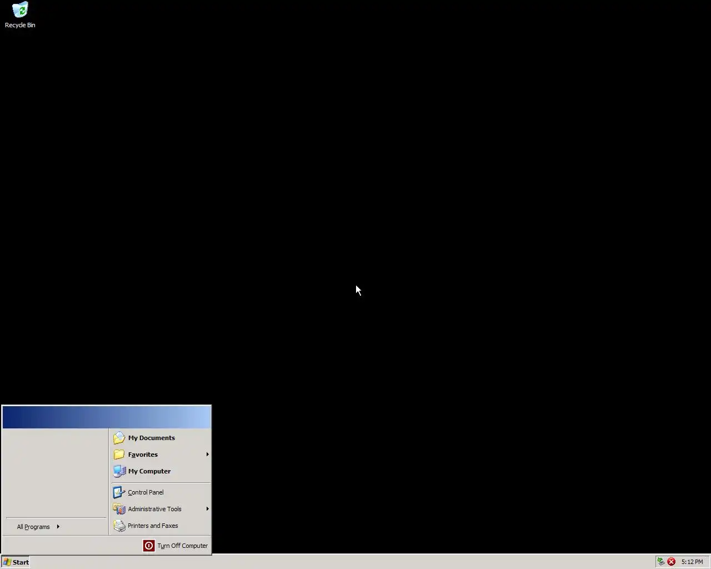Expand the Administrative Tools submenu arrow
Viewport: 711px width, 569px height.
pos(207,509)
